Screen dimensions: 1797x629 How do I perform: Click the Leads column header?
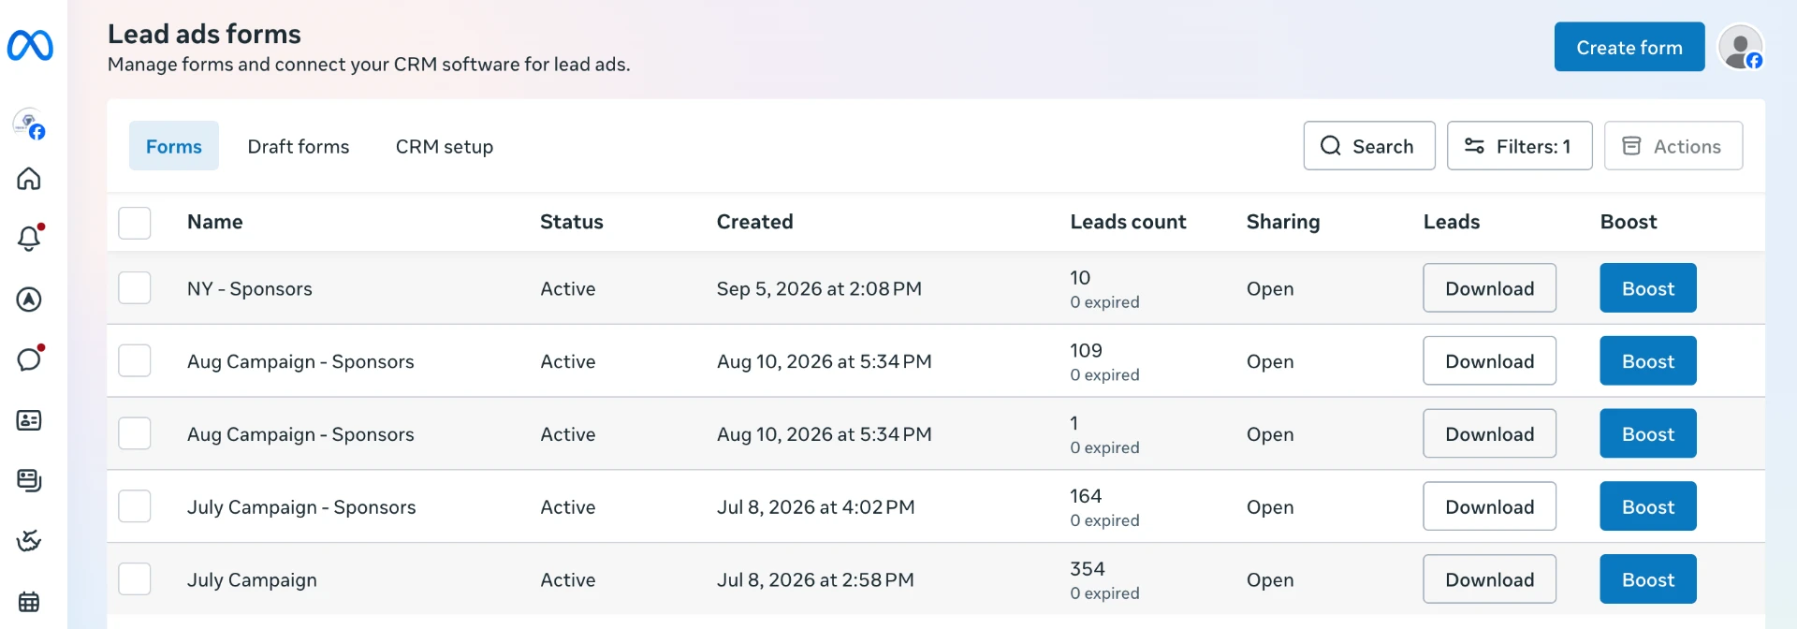[1452, 222]
